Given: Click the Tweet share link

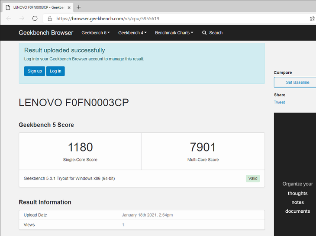Looking at the screenshot, I should point(279,102).
